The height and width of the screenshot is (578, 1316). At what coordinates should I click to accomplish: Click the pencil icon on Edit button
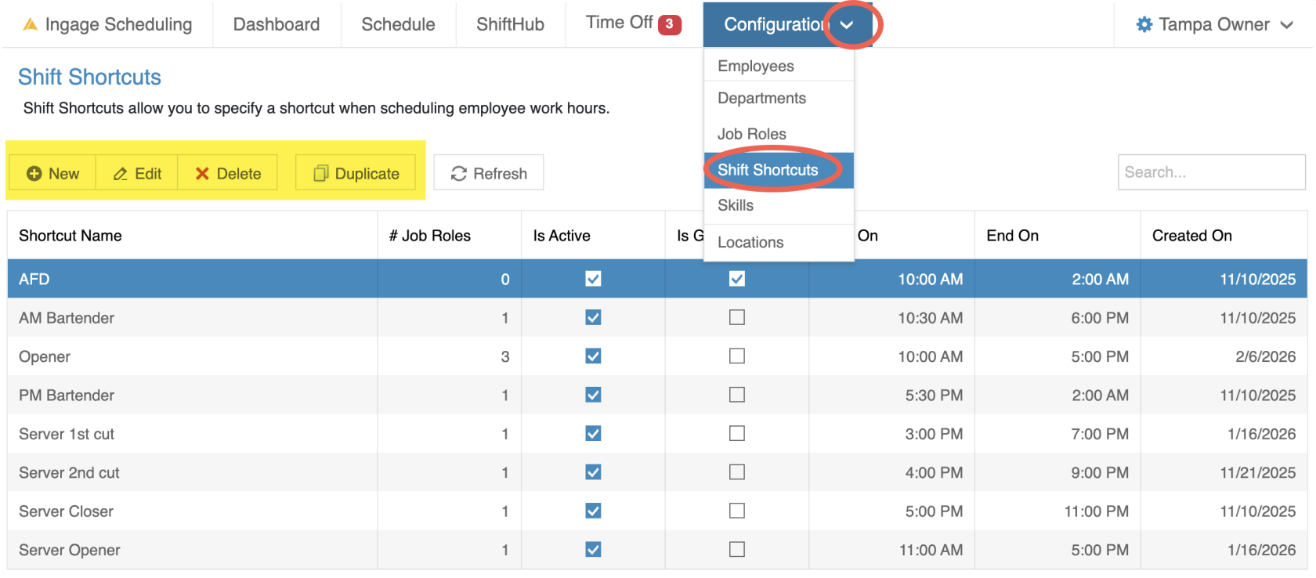point(121,174)
